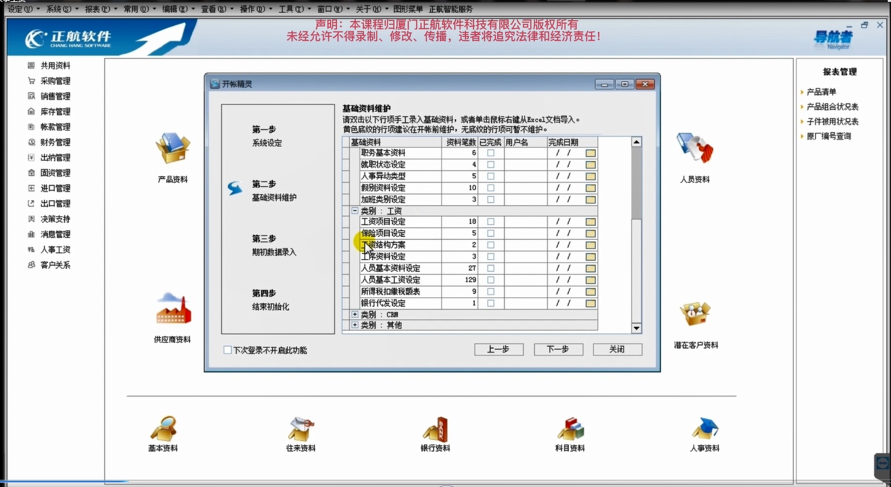The image size is (891, 487).
Task: Select 消息管理 in the left sidebar
Action: pyautogui.click(x=55, y=235)
